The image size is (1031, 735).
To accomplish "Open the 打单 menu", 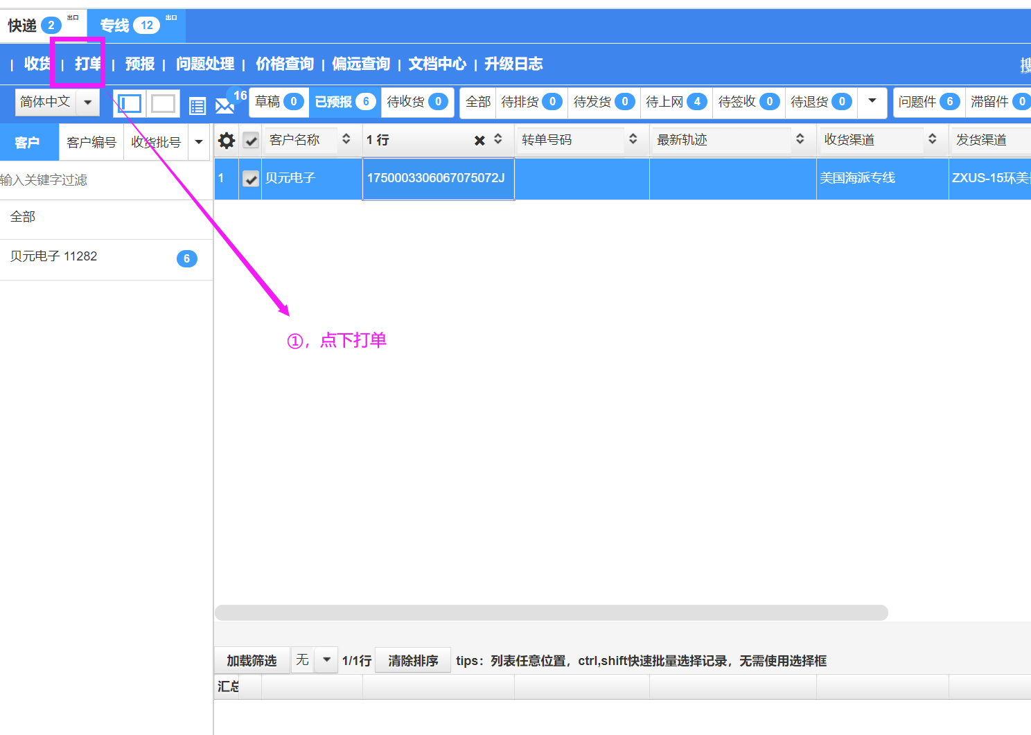I will (87, 64).
